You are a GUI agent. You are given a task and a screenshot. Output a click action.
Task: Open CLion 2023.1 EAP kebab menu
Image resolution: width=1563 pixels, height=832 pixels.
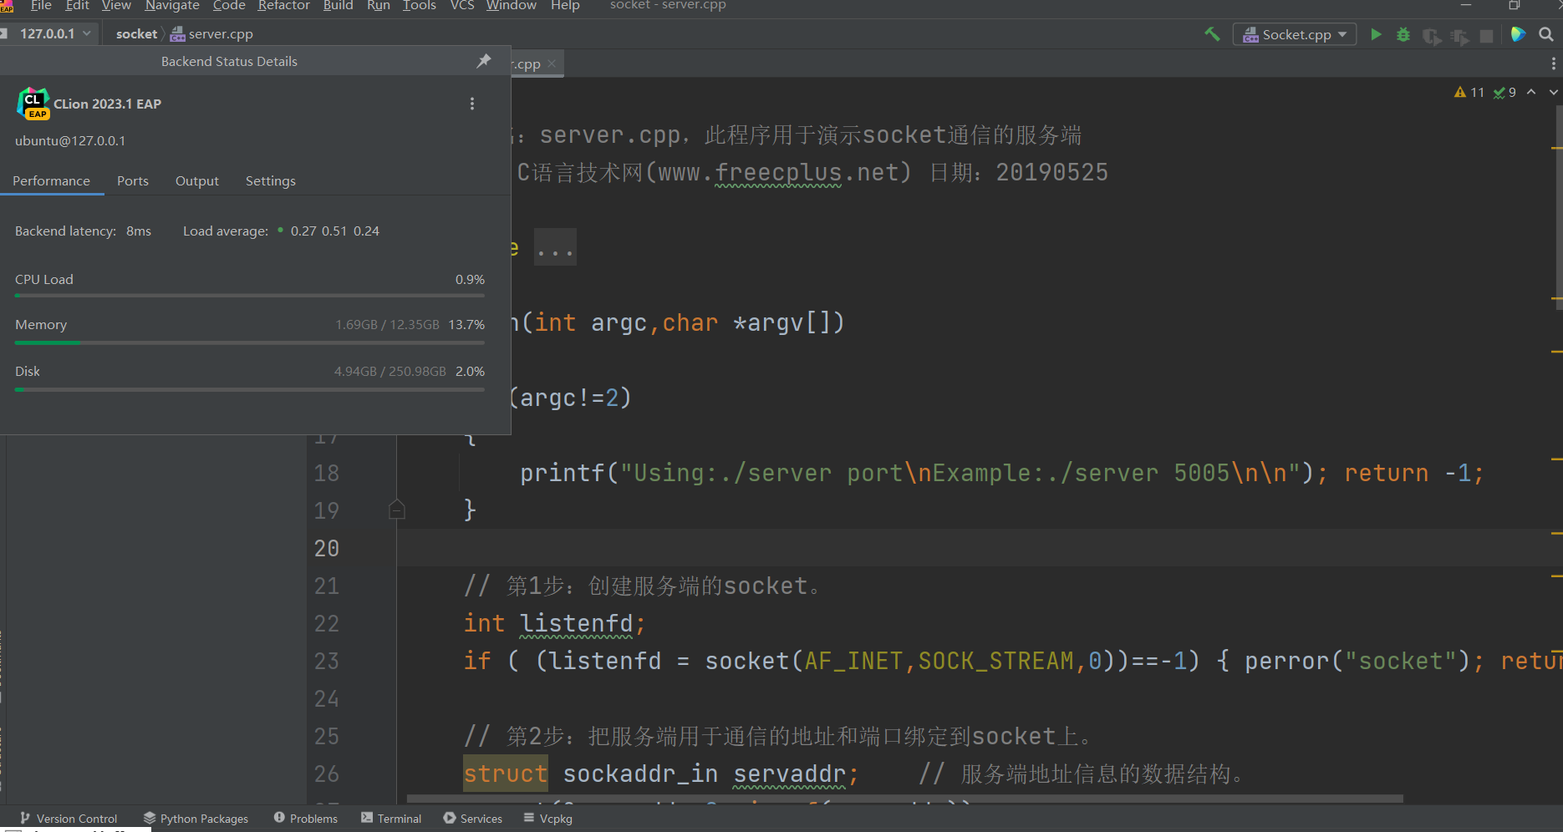tap(472, 104)
